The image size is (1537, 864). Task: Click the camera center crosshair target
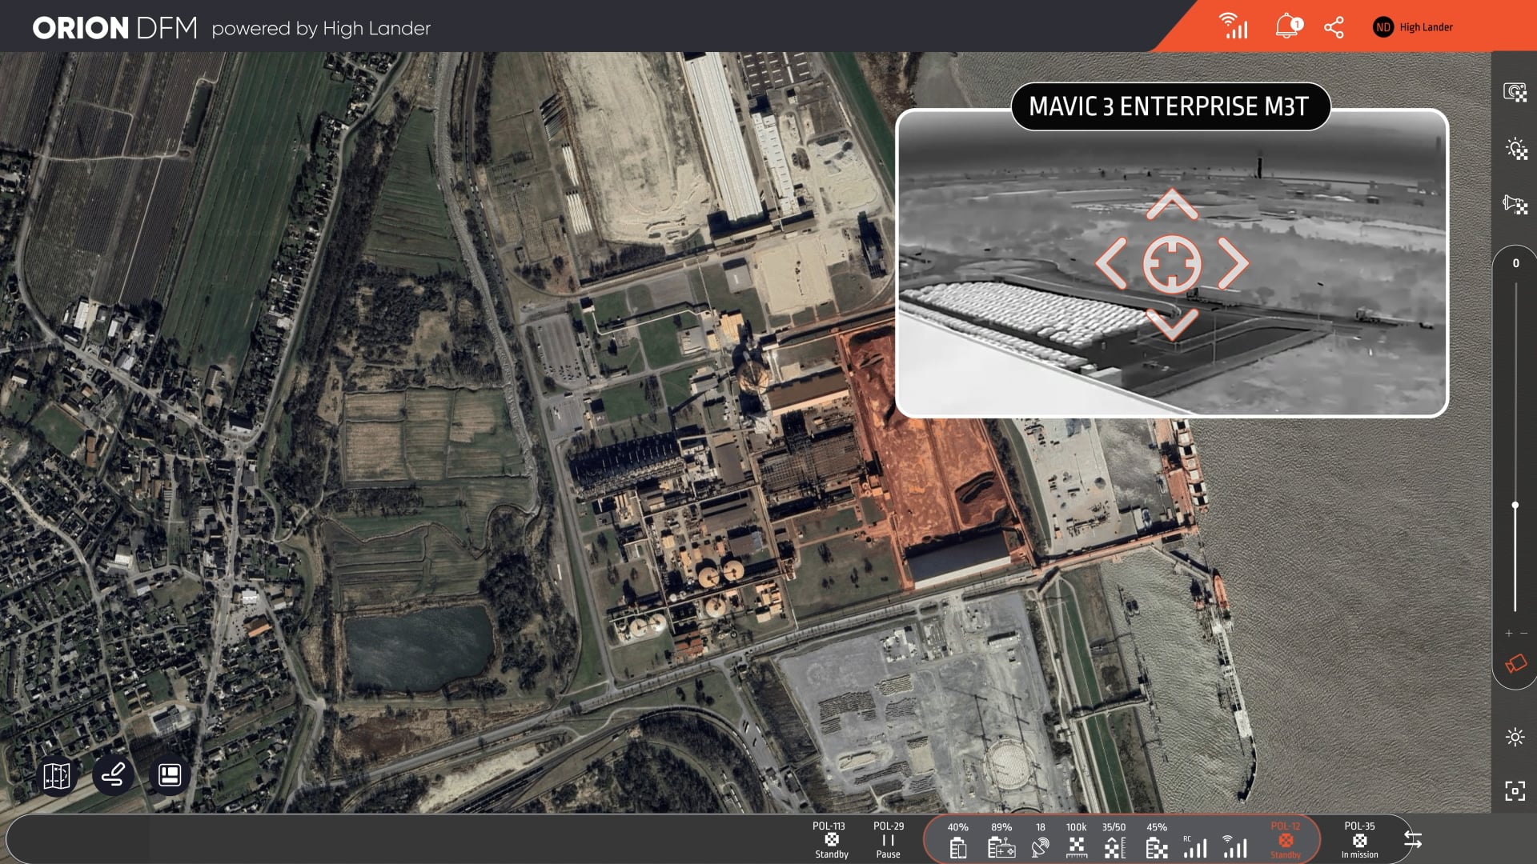tap(1172, 263)
